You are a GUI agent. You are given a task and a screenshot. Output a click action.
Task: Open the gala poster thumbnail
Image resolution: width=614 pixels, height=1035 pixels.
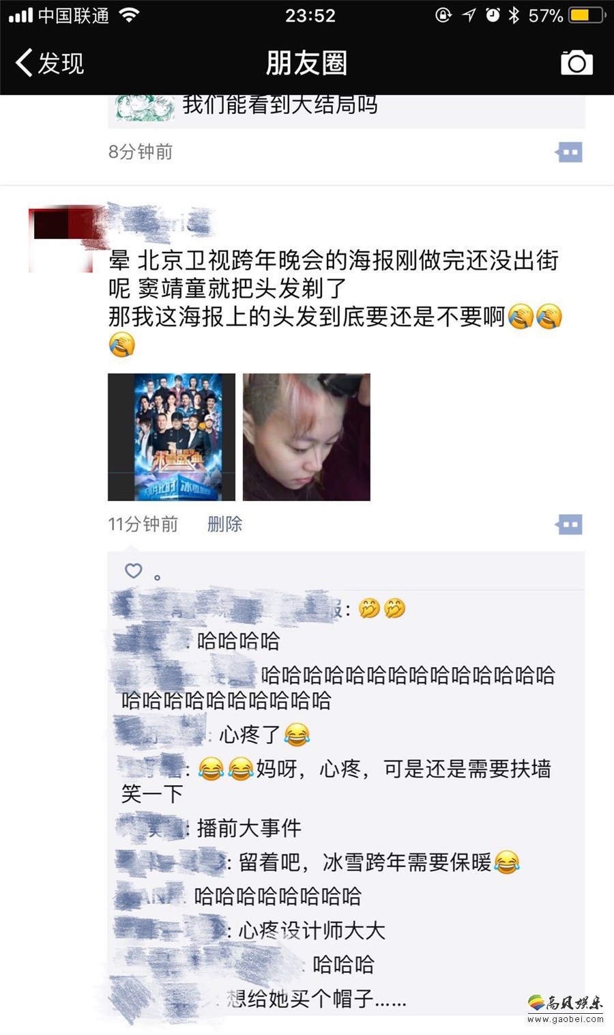171,437
